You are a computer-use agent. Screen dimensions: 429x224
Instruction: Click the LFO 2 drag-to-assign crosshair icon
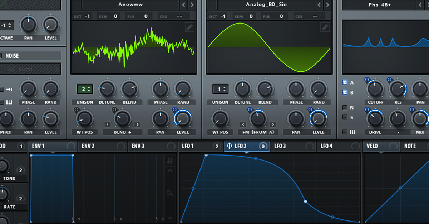pyautogui.click(x=230, y=146)
